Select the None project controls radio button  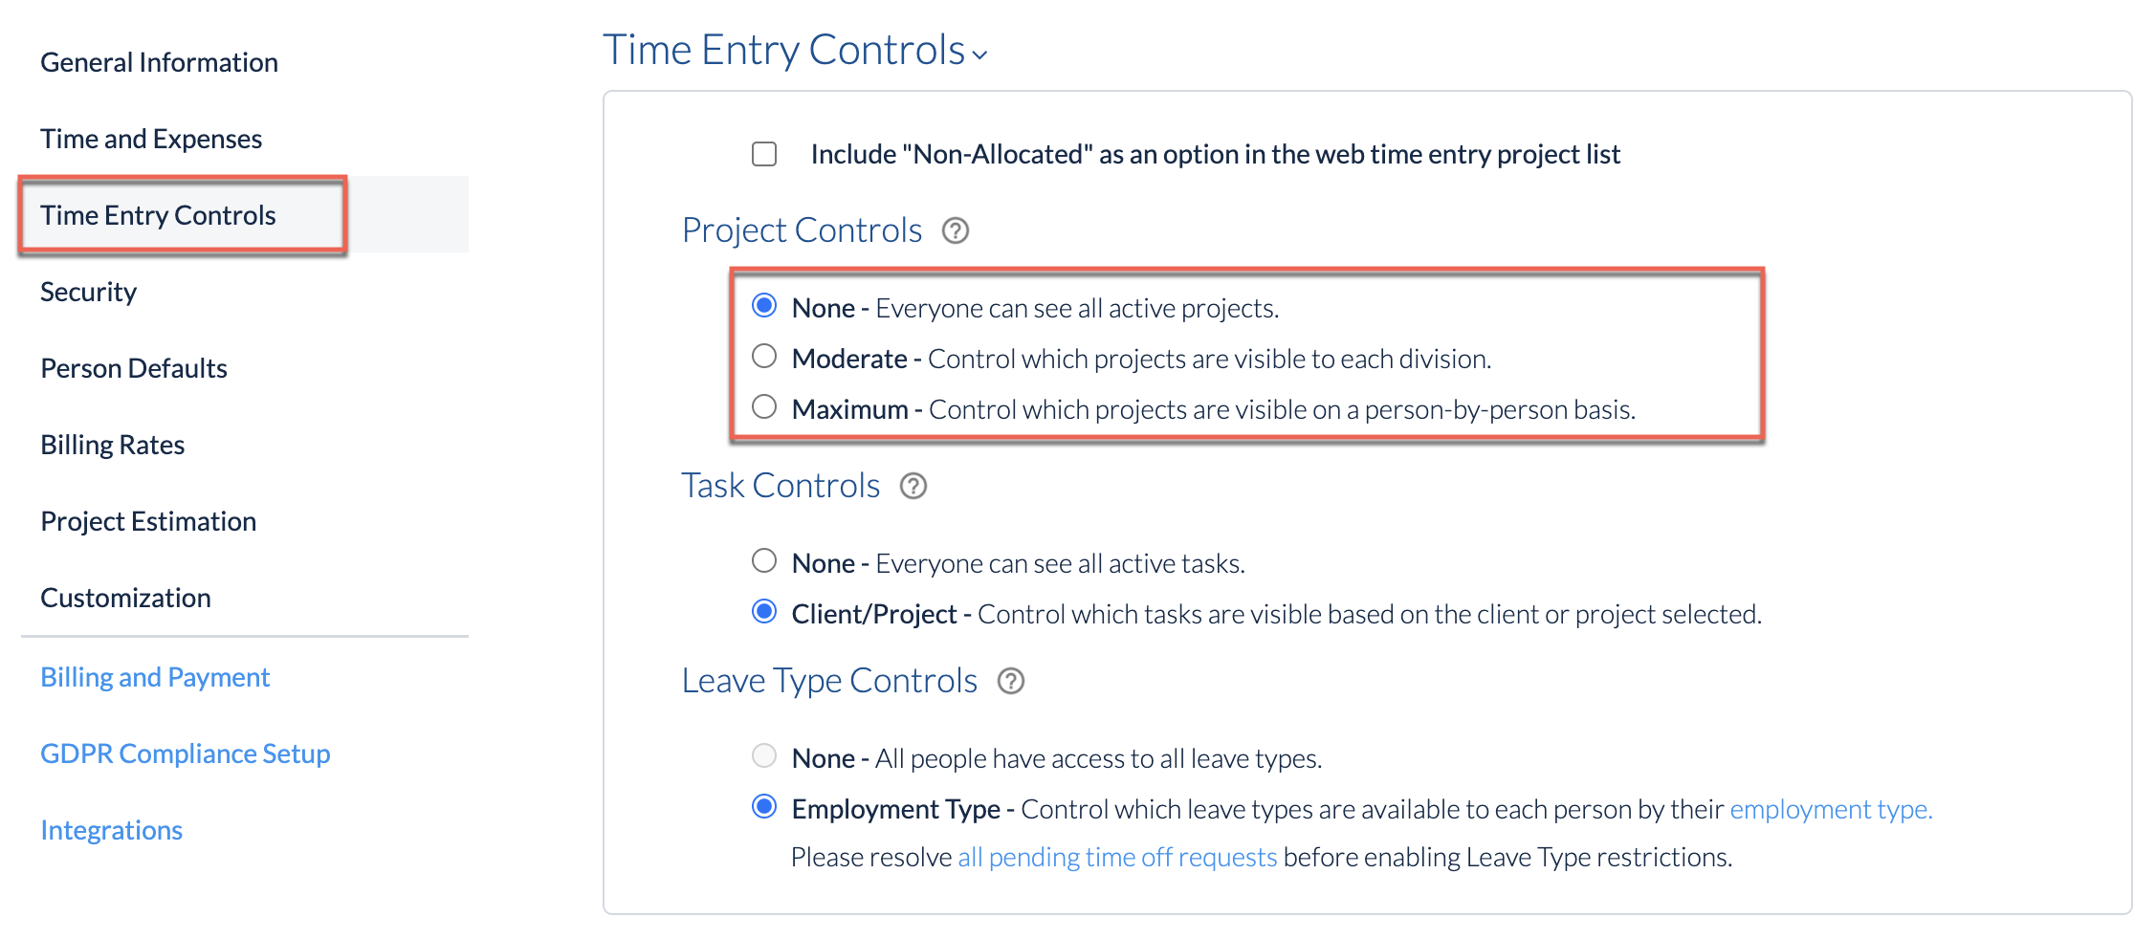click(764, 306)
